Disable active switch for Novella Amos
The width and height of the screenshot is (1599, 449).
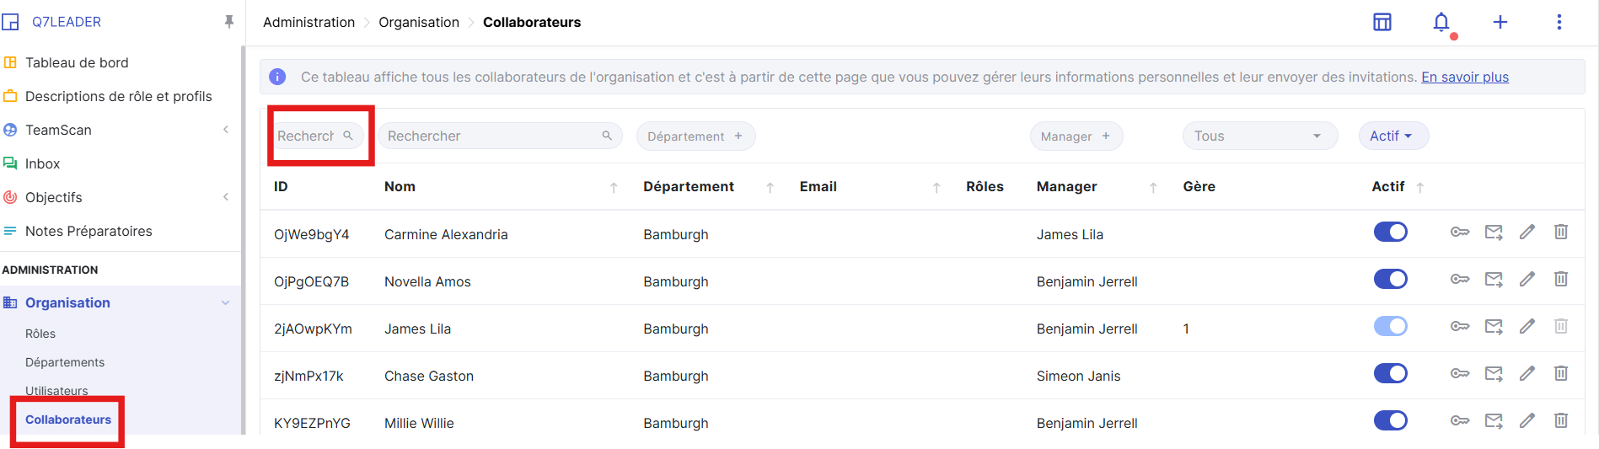click(1390, 280)
